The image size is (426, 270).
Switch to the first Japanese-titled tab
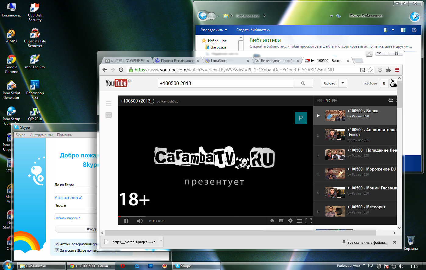tap(127, 61)
